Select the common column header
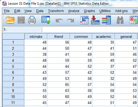This screenshot has width=138, height=107. 81,37
